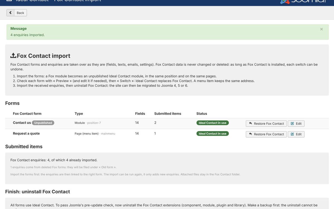Image resolution: width=334 pixels, height=209 pixels.
Task: Edit the Contact us form
Action: click(296, 123)
